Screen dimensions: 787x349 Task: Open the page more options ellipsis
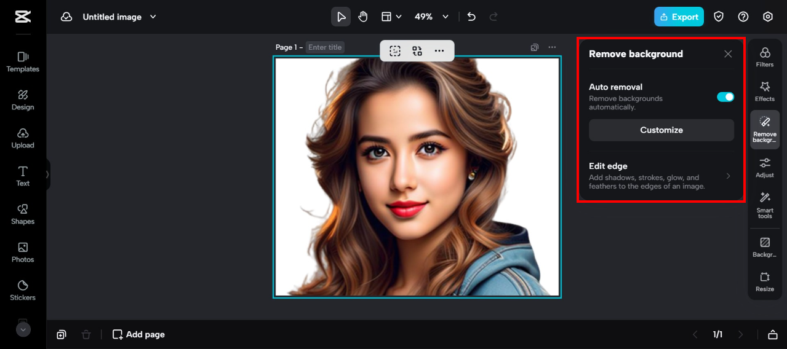coord(552,47)
